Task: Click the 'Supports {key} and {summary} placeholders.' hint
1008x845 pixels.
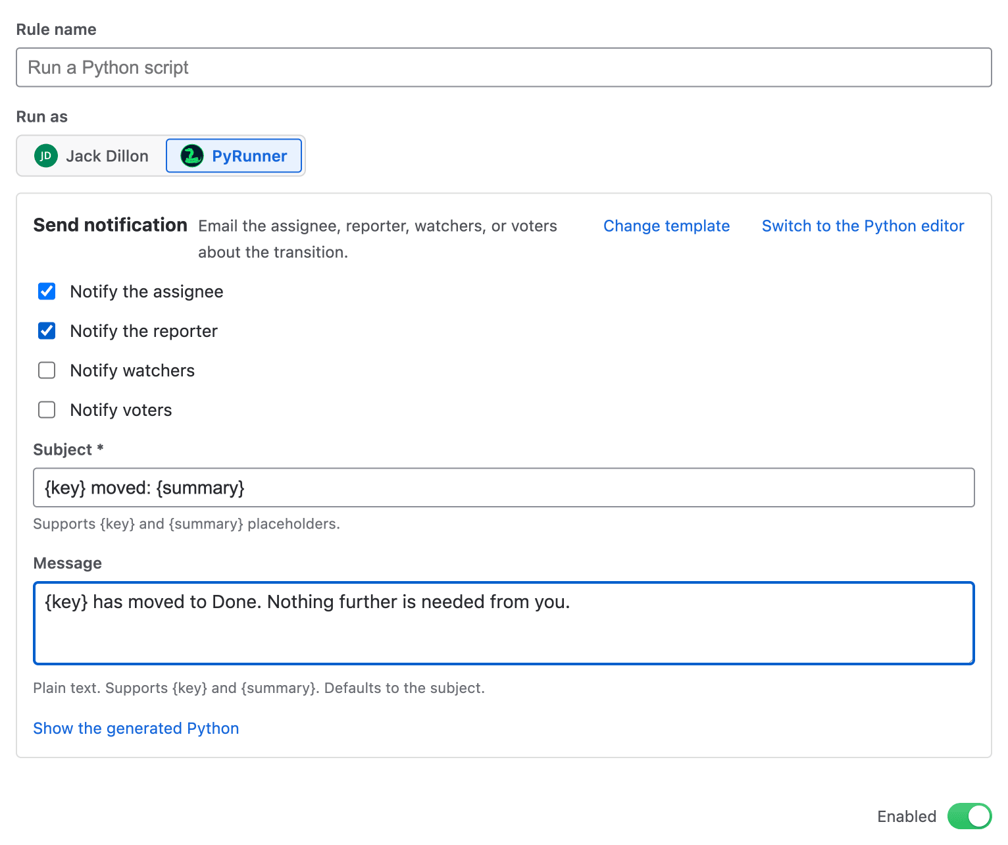Action: pos(186,524)
